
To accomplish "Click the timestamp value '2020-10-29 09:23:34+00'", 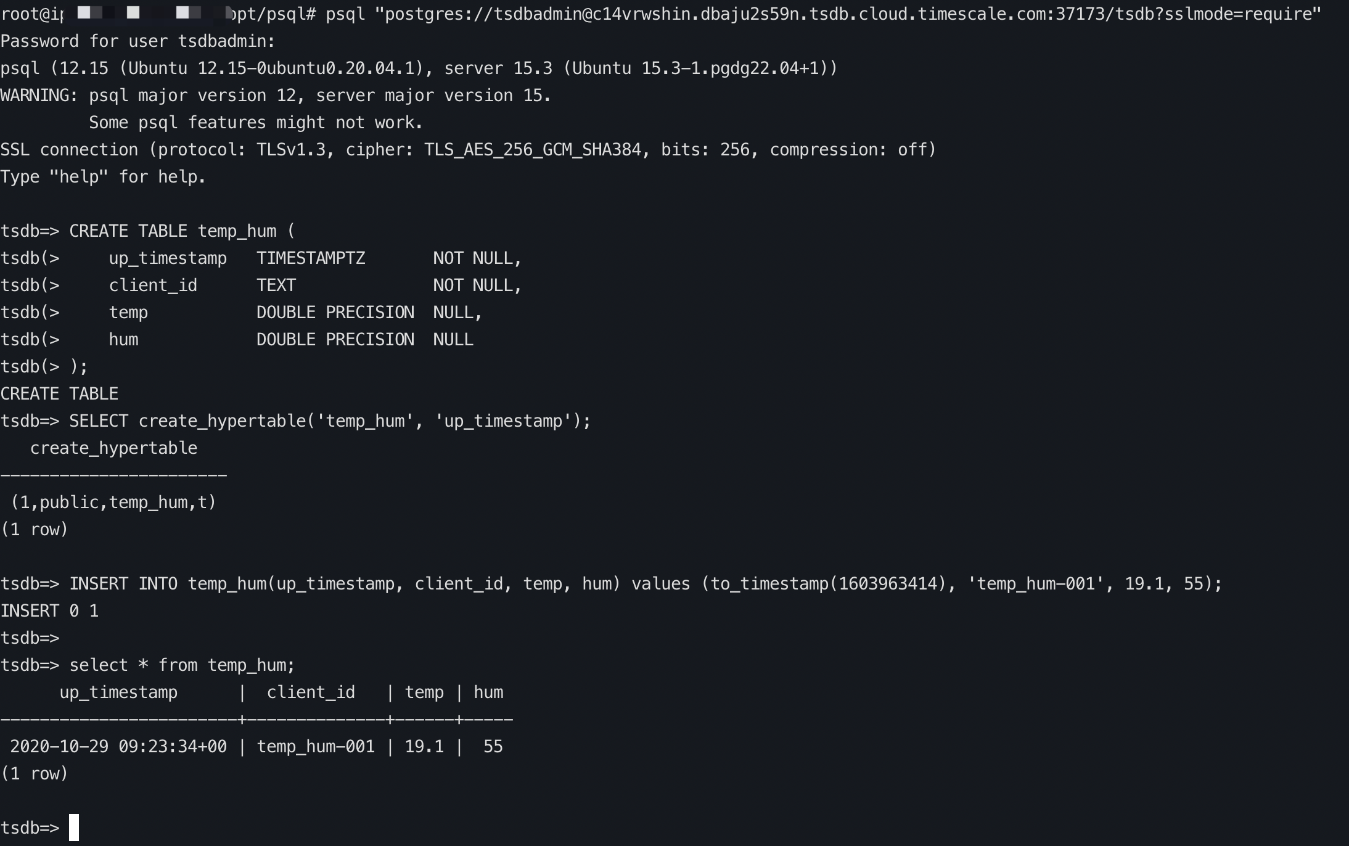I will click(118, 747).
